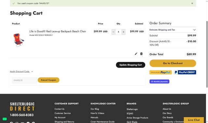Open Manuals footer link
Screen dimensions: 208x123
[x=94, y=118]
